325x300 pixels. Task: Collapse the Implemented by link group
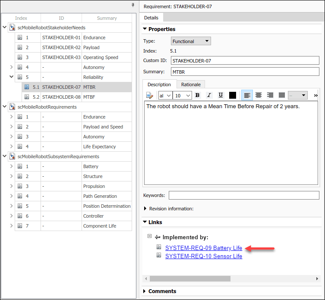149,236
